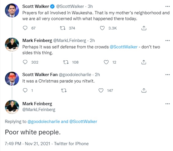Viewport: 173px width, 151px height.
Task: Share Mark Feinberg's self defense tweet
Action: (144, 62)
